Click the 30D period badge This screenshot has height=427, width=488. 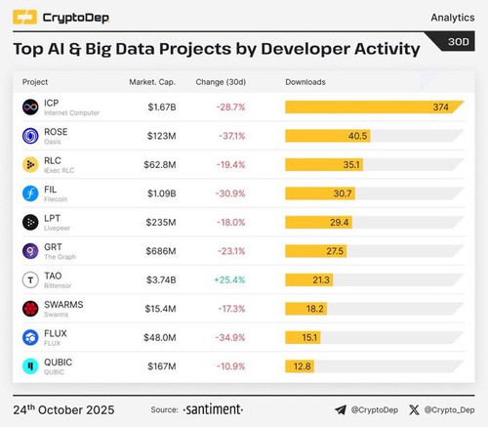coord(459,42)
